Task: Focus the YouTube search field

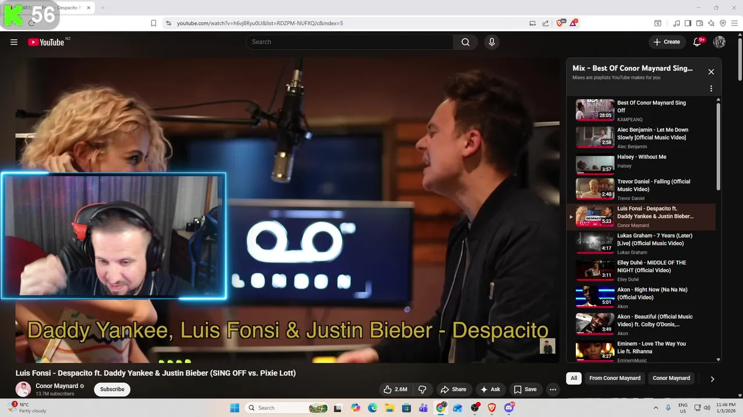Action: tap(350, 42)
